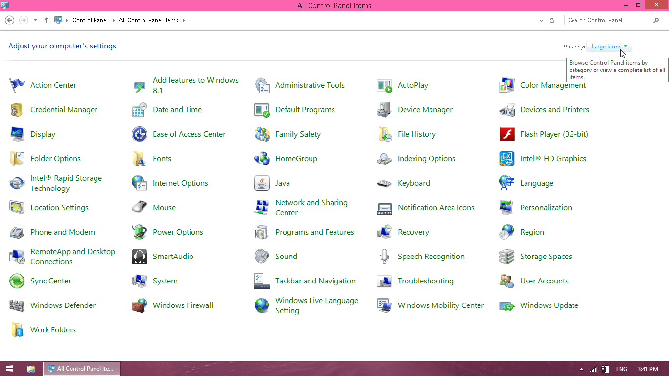669x376 pixels.
Task: Click All Control Panel Items breadcrumb
Action: coord(148,20)
